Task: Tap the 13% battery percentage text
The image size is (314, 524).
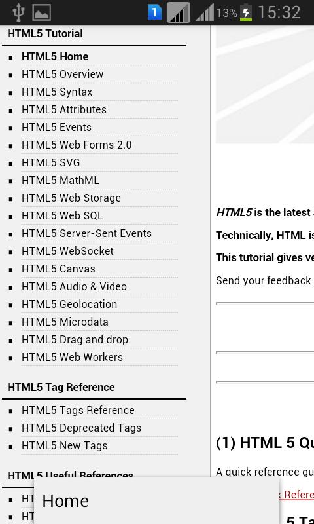Action: 226,13
